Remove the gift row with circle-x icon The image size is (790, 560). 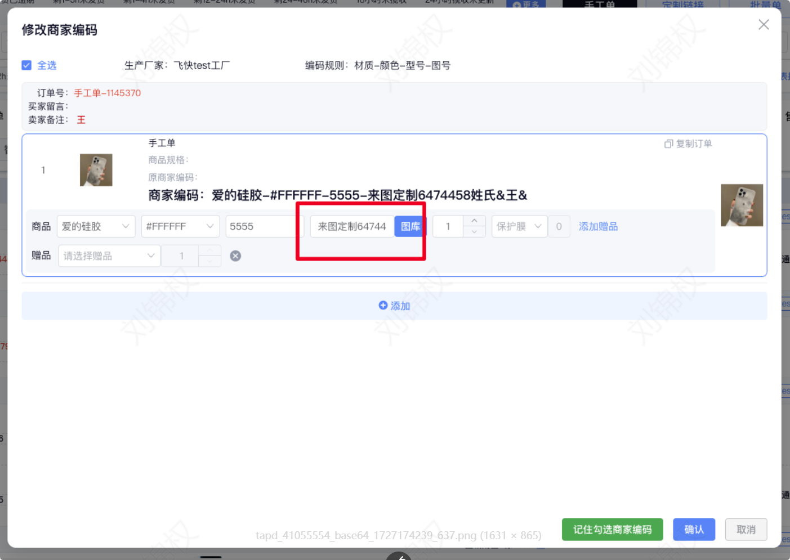point(235,256)
